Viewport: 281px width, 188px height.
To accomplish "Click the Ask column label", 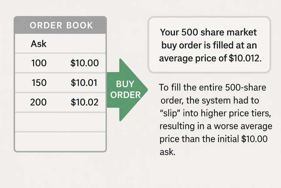I will pos(39,43).
